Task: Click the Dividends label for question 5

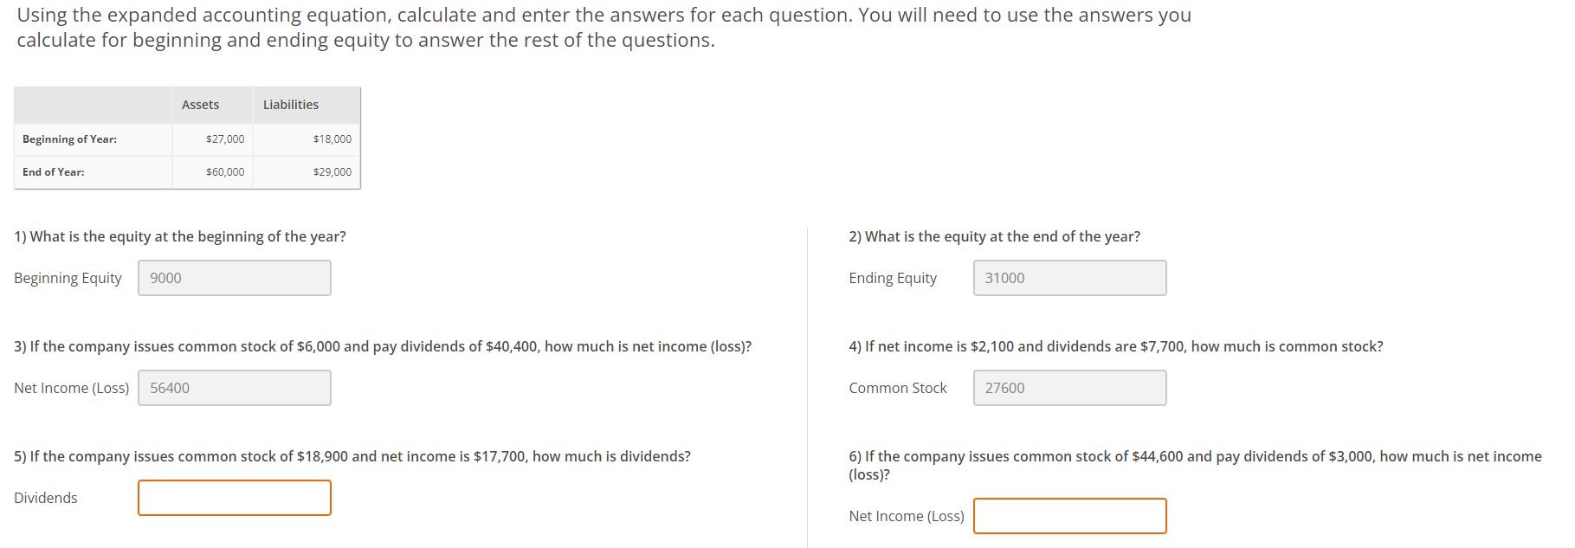Action: tap(45, 498)
